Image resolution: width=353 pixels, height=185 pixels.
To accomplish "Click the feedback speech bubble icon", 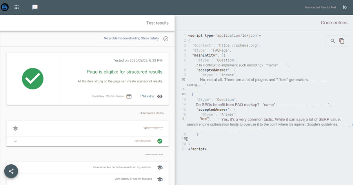I will point(35,7).
